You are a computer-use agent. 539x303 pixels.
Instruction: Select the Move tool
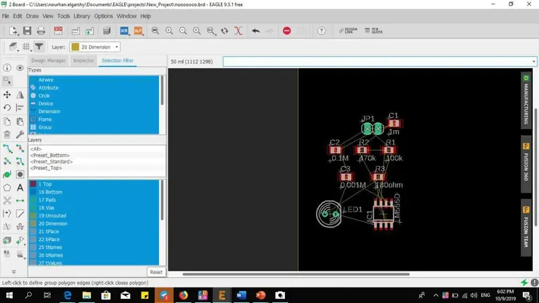(x=7, y=94)
